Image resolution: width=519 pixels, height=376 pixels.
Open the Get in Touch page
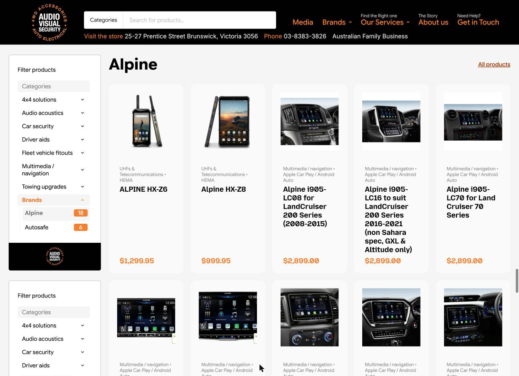[478, 22]
